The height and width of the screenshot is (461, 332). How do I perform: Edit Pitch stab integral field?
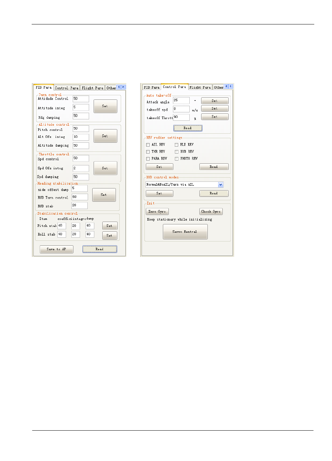(76, 226)
